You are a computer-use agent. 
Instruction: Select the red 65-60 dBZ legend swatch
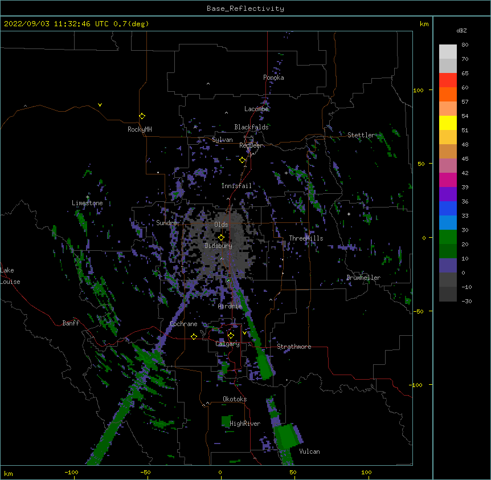point(448,80)
